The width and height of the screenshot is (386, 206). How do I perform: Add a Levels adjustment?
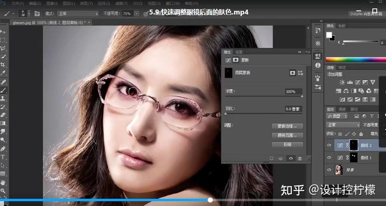pos(350,82)
